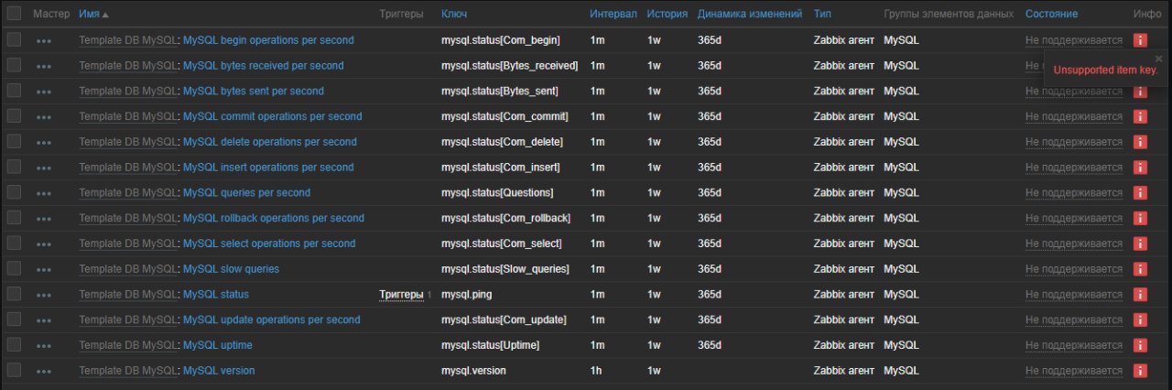
Task: Open Template DB MySQL link on MySQL status row
Action: 127,294
